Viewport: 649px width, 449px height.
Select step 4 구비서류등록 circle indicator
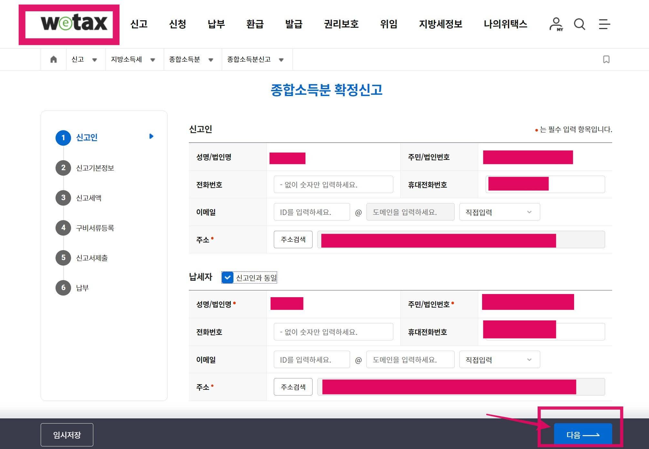63,228
